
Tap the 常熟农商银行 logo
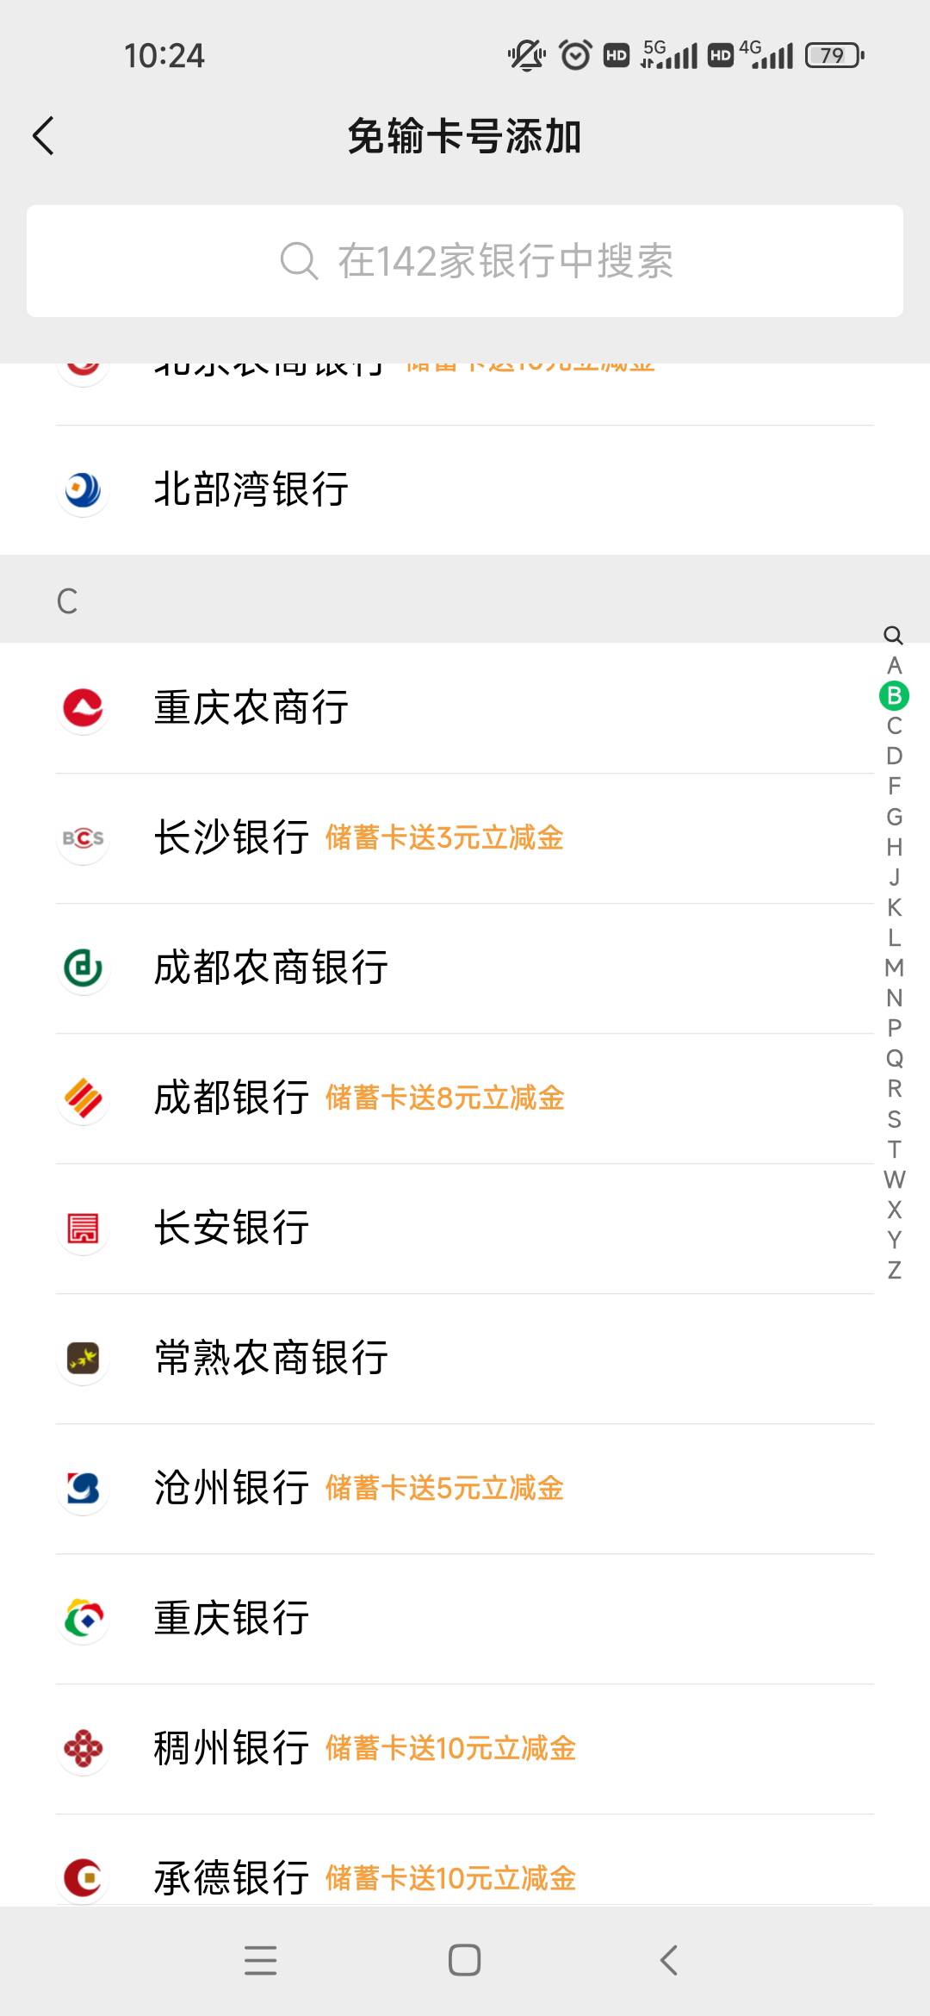pyautogui.click(x=84, y=1359)
